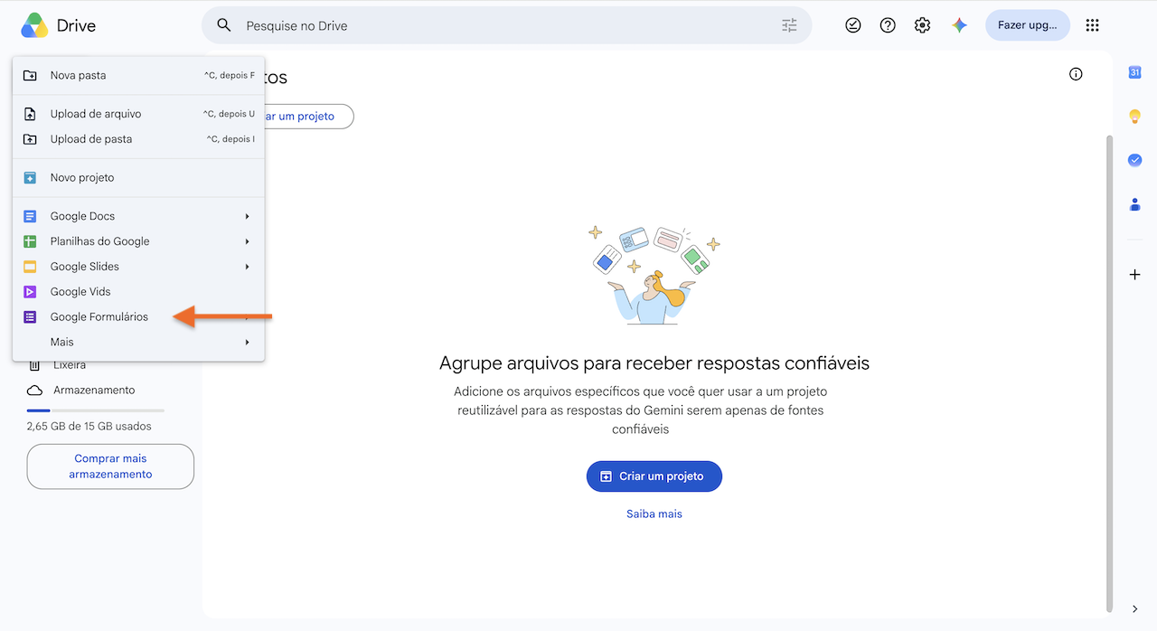Screen dimensions: 1157x631
Task: Open the Mais menu entry
Action: [x=138, y=343]
